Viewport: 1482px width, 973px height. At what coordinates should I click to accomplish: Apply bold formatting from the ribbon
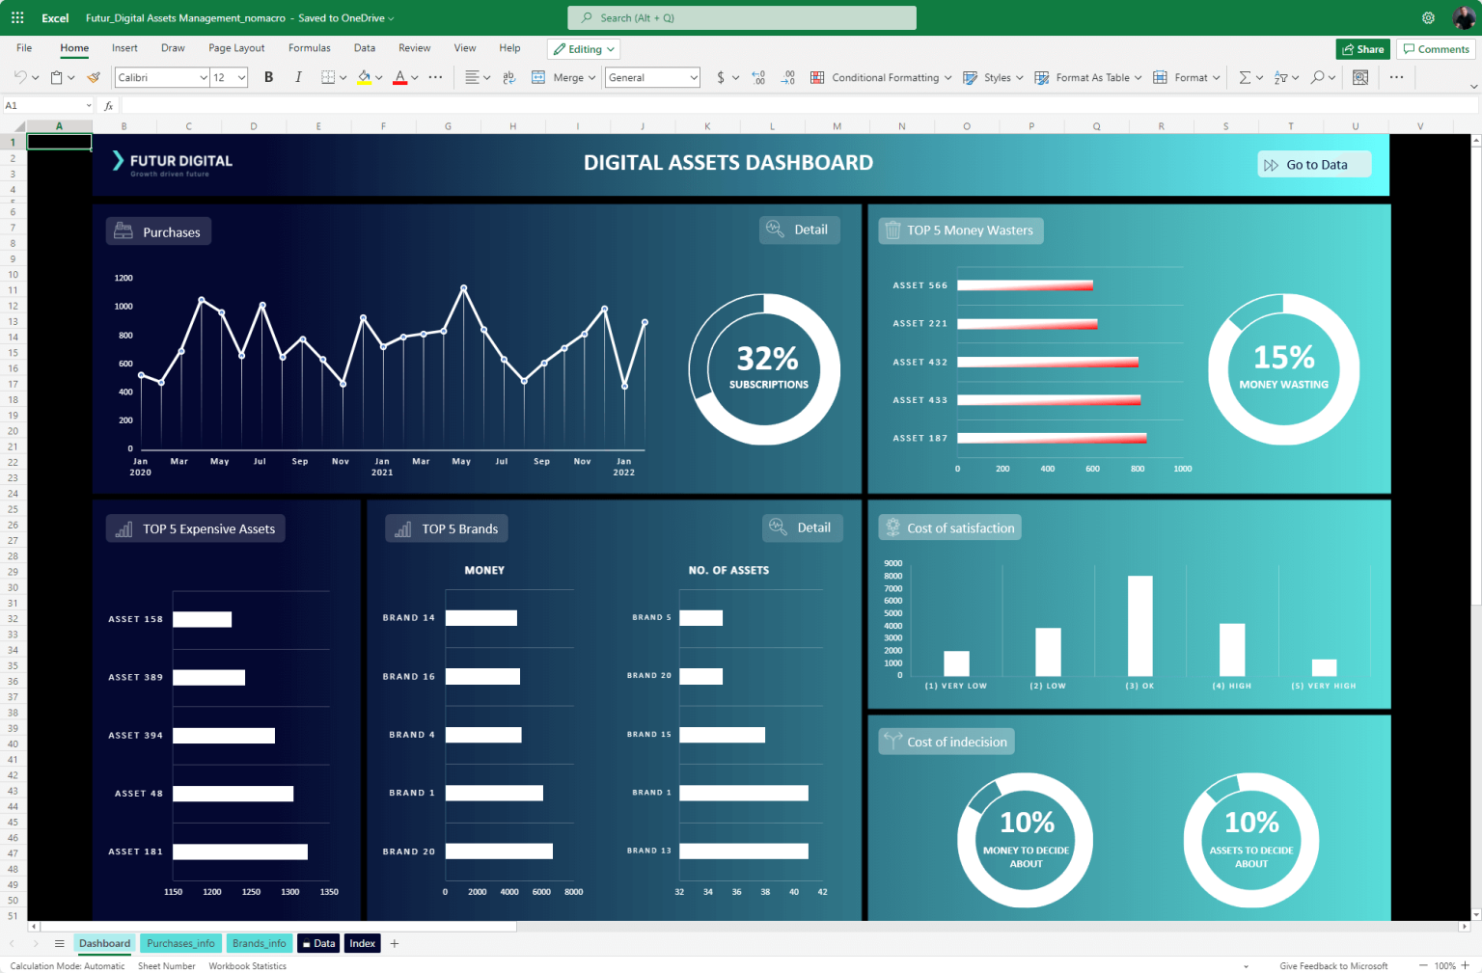(x=268, y=77)
